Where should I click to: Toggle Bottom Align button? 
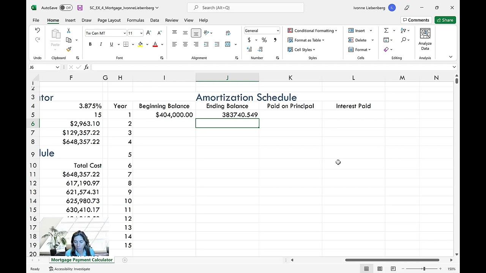point(196,33)
